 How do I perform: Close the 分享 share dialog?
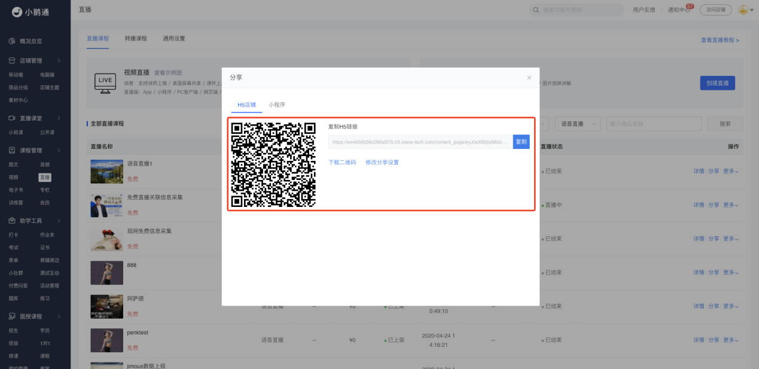pyautogui.click(x=529, y=78)
